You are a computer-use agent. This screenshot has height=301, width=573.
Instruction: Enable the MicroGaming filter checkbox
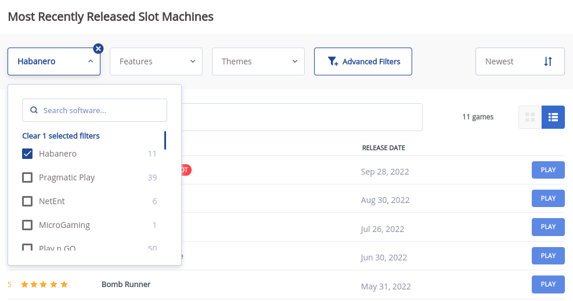point(27,225)
